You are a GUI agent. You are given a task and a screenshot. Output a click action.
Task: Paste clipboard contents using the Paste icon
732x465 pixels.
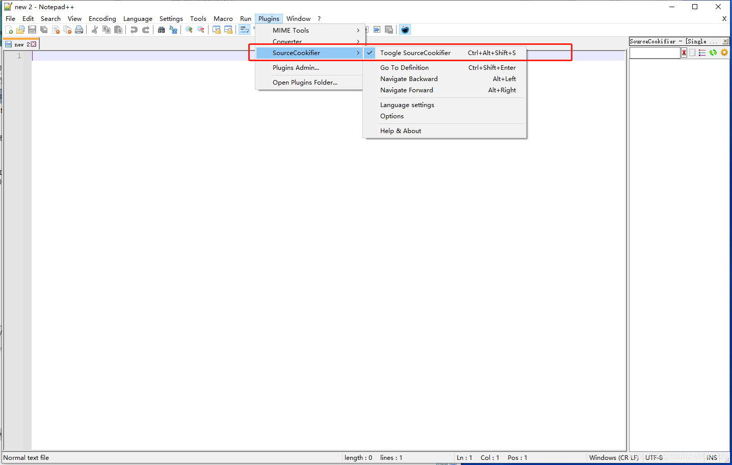(x=118, y=30)
